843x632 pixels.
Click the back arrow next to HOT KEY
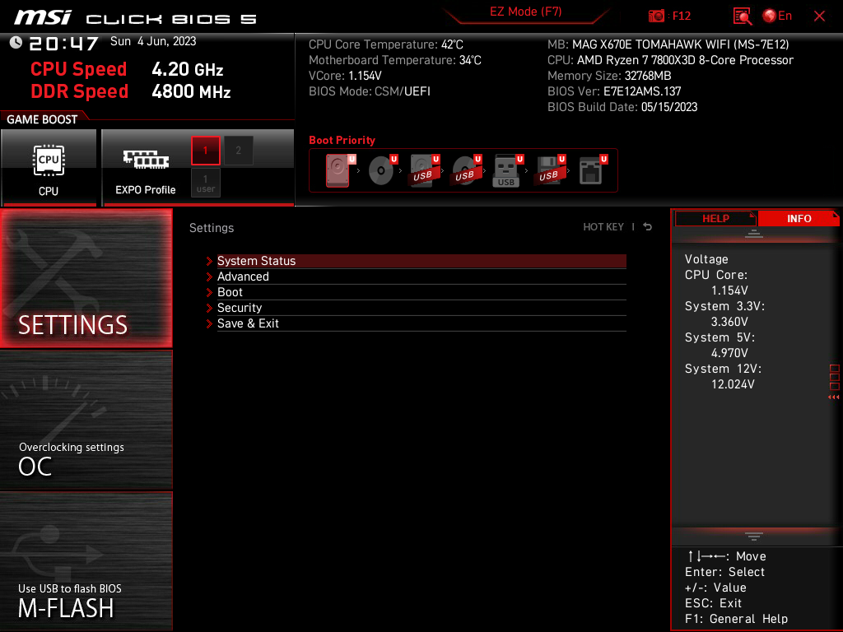(648, 227)
